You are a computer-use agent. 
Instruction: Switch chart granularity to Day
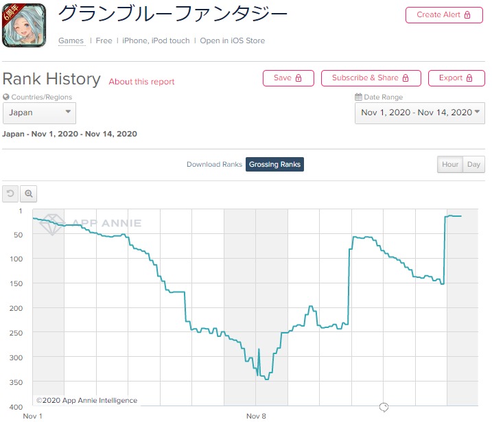(x=473, y=165)
